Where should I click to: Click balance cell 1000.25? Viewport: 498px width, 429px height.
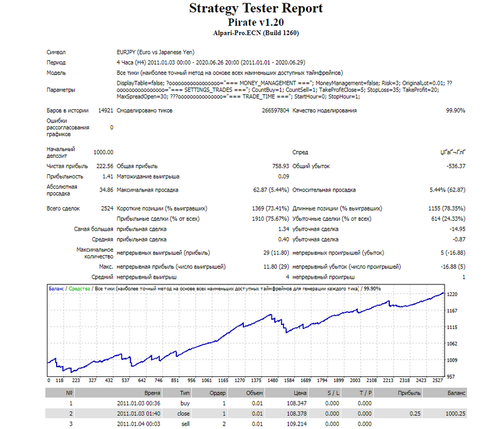click(x=456, y=414)
